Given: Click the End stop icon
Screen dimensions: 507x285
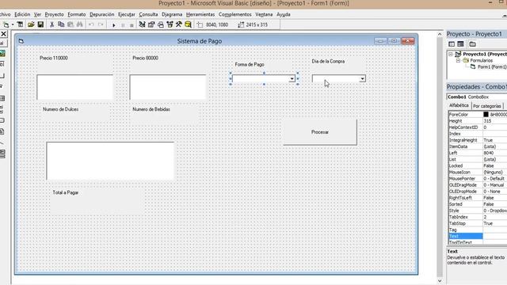Looking at the screenshot, I should click(132, 25).
